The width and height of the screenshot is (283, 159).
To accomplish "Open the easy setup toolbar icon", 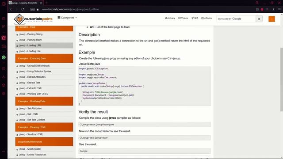I will point(279,9).
